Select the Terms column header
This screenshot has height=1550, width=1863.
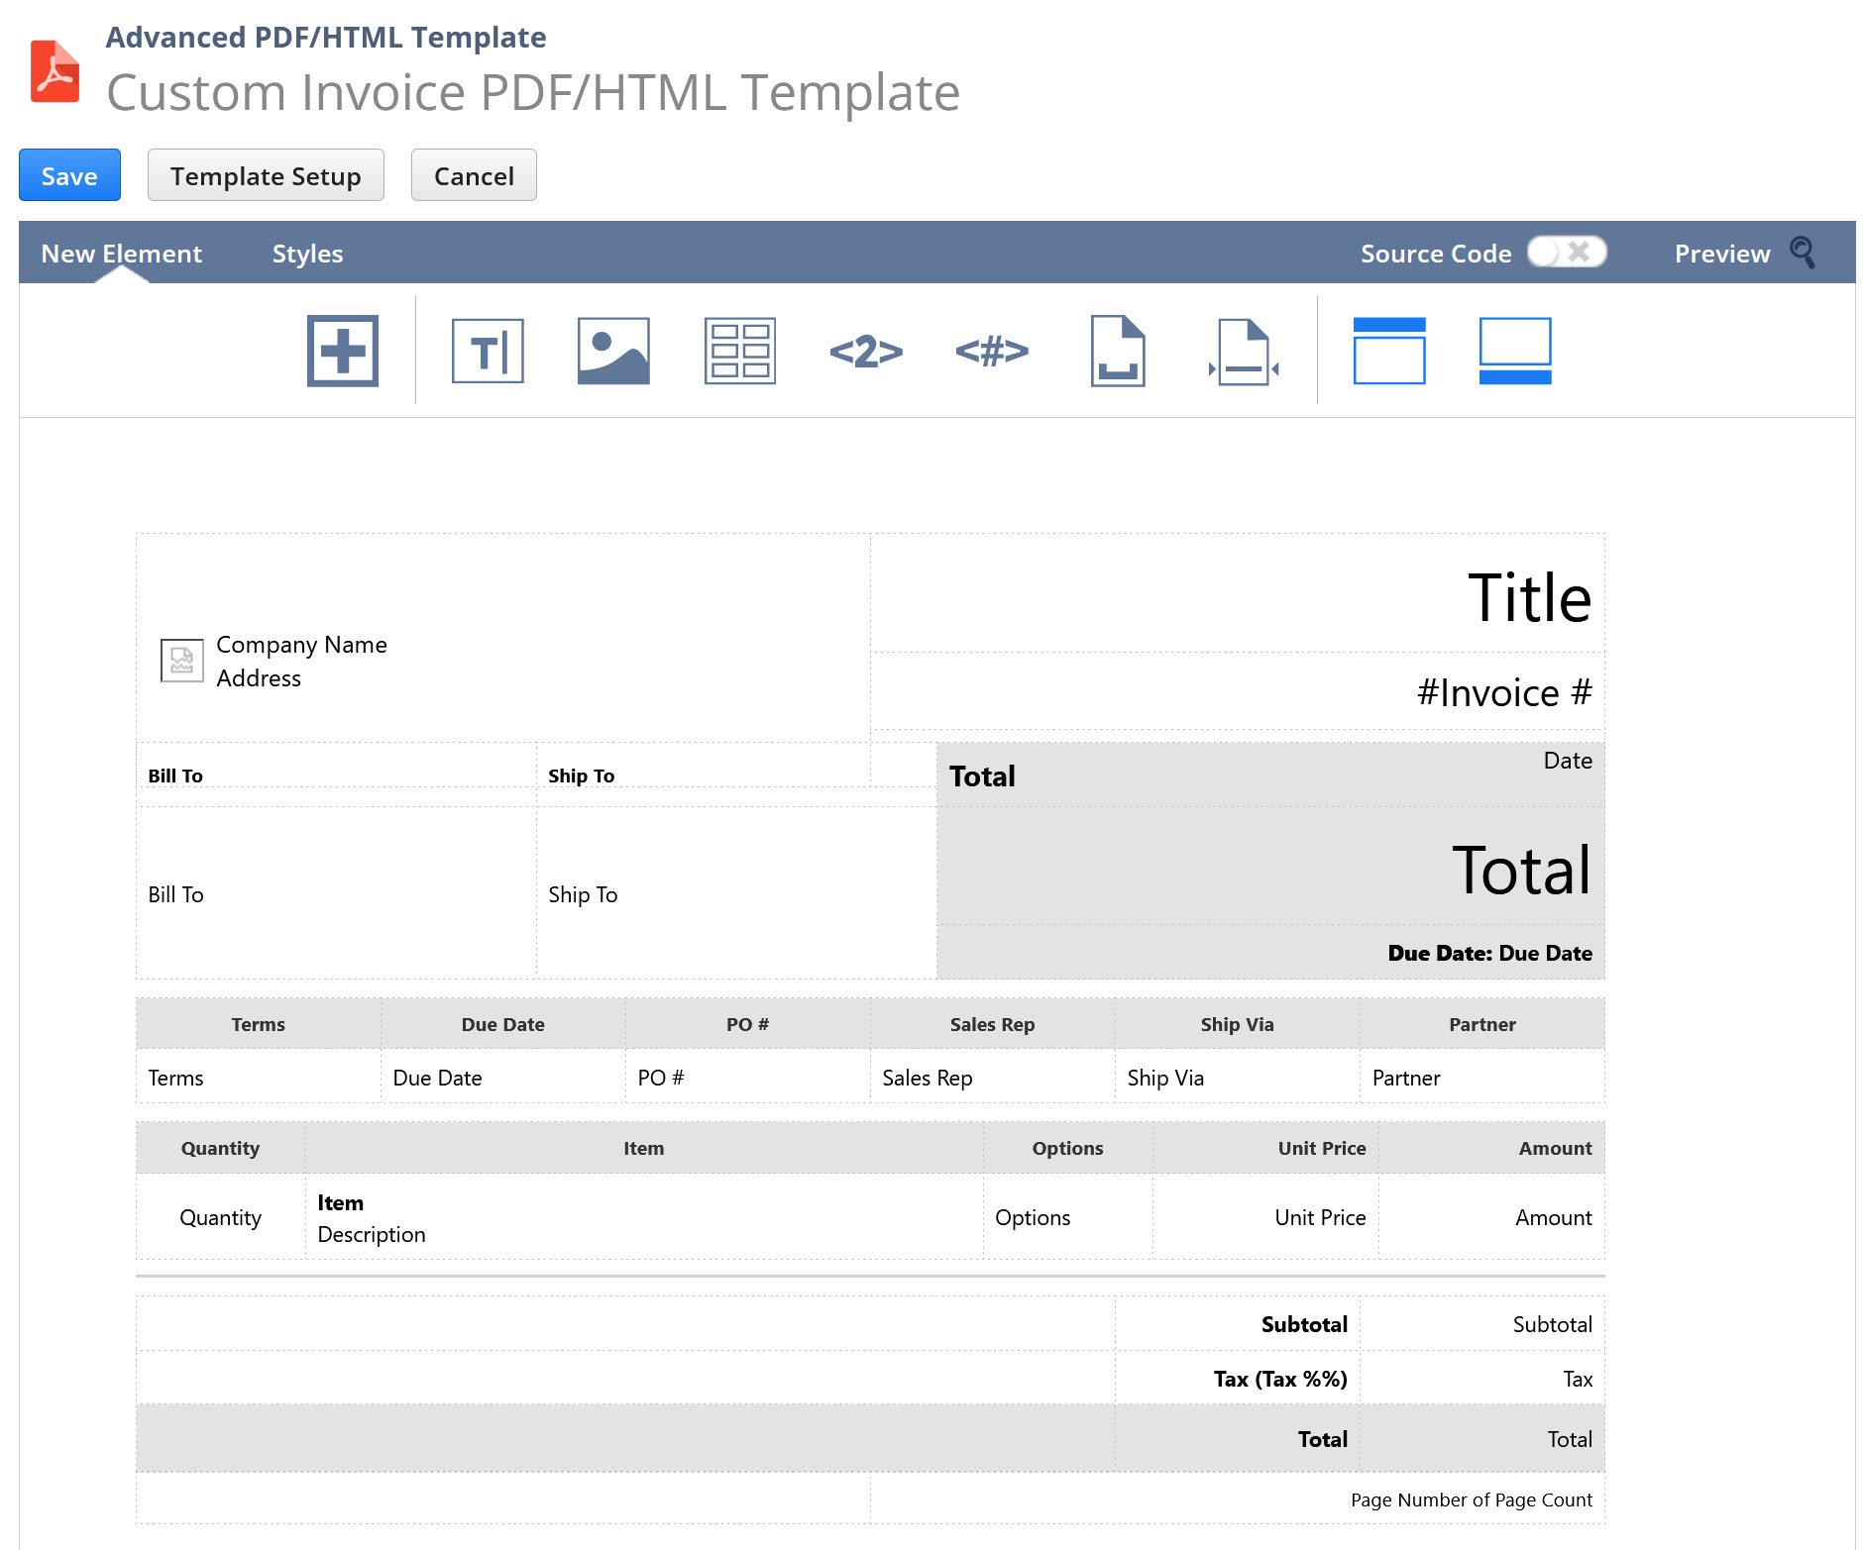click(x=259, y=1024)
